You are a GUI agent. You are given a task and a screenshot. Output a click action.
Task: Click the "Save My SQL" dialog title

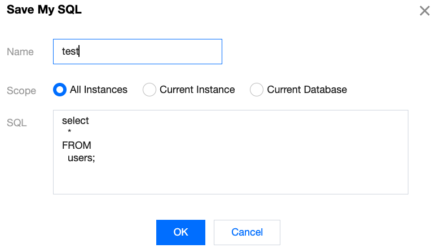[x=44, y=11]
